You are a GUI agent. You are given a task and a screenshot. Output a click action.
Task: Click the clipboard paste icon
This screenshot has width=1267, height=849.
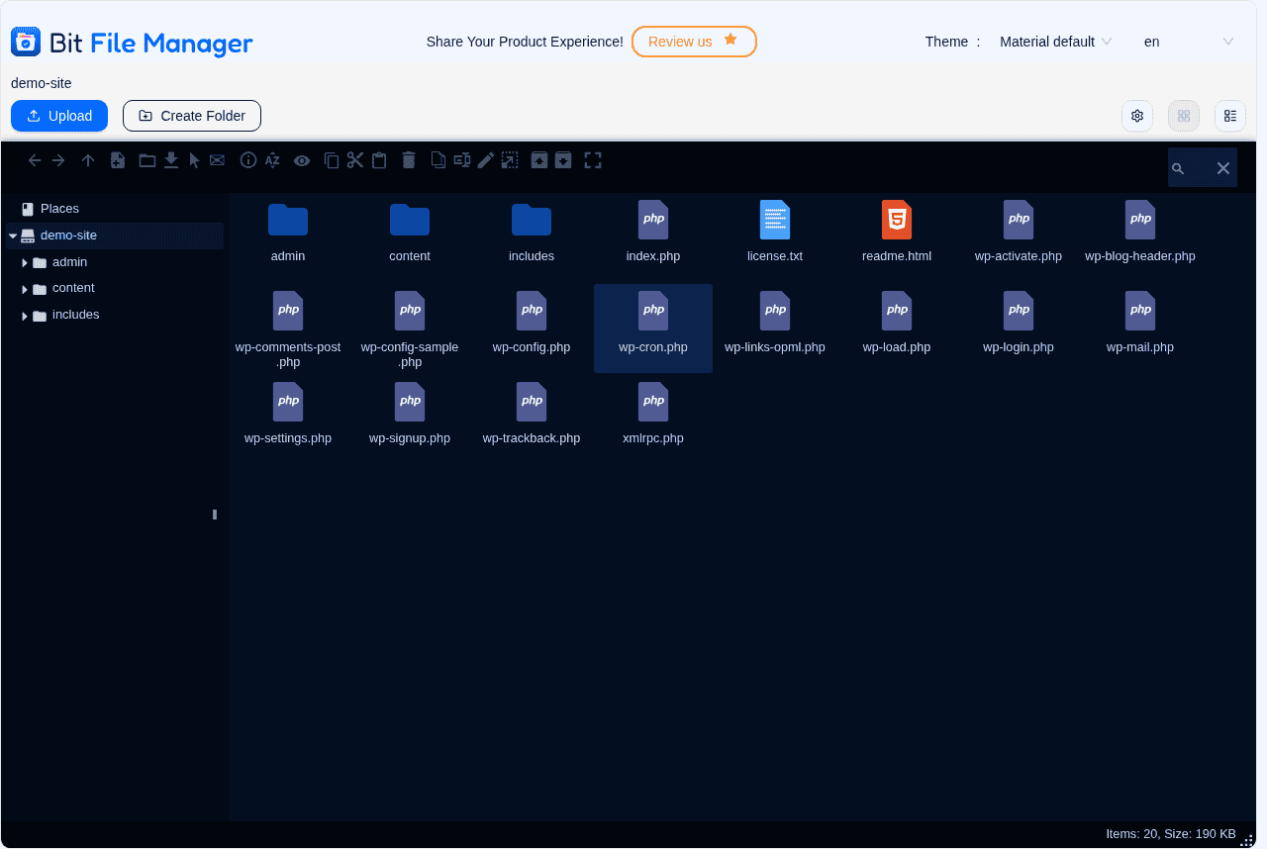[379, 160]
